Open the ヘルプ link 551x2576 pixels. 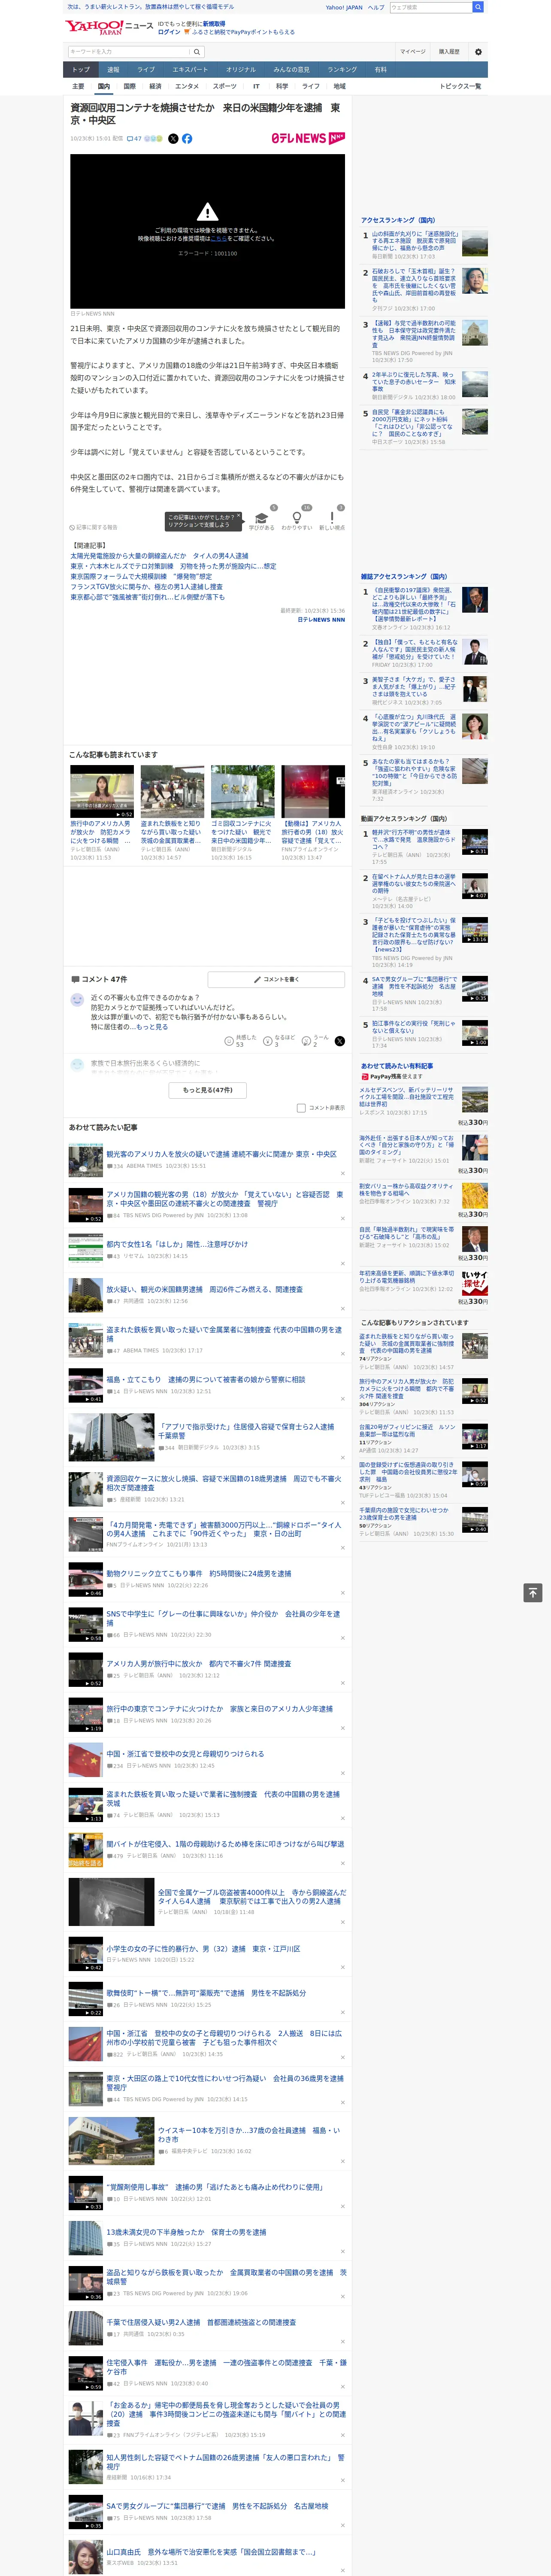coord(376,7)
